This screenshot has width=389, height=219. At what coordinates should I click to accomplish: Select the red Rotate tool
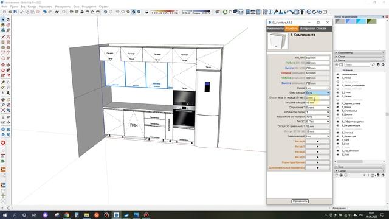pyautogui.click(x=3, y=70)
